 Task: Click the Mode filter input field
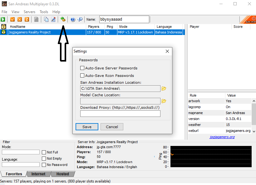pos(21,152)
